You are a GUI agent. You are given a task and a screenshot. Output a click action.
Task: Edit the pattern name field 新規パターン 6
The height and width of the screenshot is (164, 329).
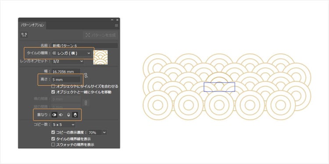click(x=85, y=45)
